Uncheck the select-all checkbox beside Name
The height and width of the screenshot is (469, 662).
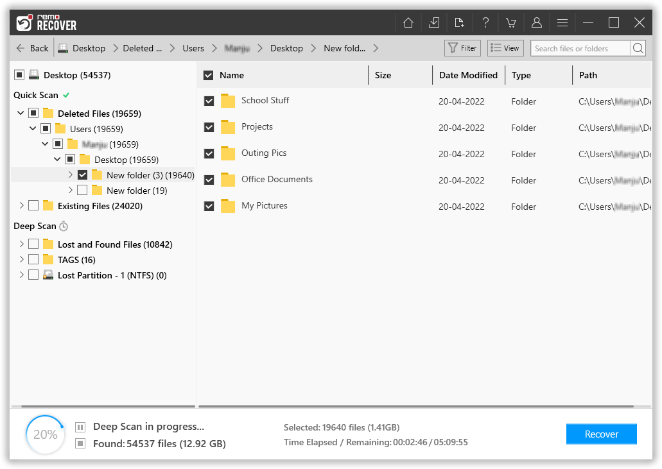point(209,75)
